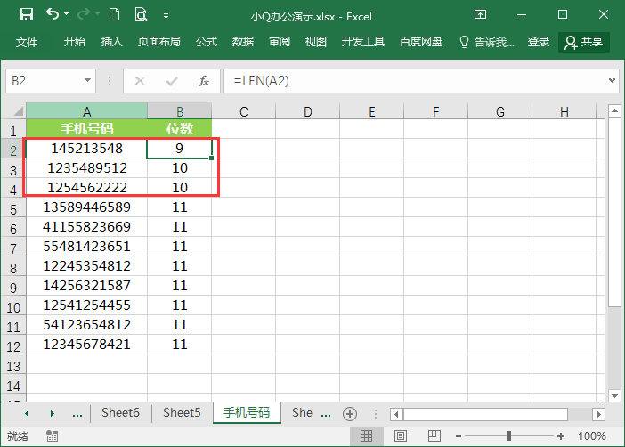Click cell containing 41155823669
The width and height of the screenshot is (625, 447).
(87, 226)
